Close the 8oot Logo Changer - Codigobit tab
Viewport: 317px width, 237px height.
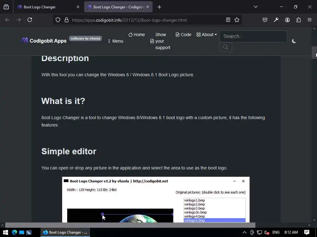point(148,7)
